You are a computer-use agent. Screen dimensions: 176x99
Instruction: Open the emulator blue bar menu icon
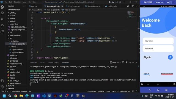tap(166, 90)
